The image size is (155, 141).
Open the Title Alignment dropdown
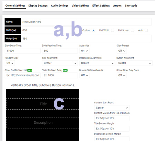pyautogui.click(x=60, y=63)
